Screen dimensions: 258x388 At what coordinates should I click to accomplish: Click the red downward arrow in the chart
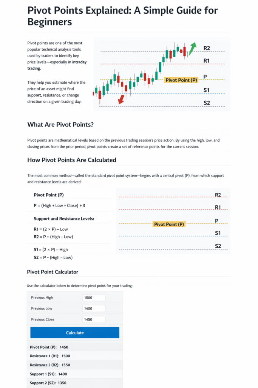point(121,99)
